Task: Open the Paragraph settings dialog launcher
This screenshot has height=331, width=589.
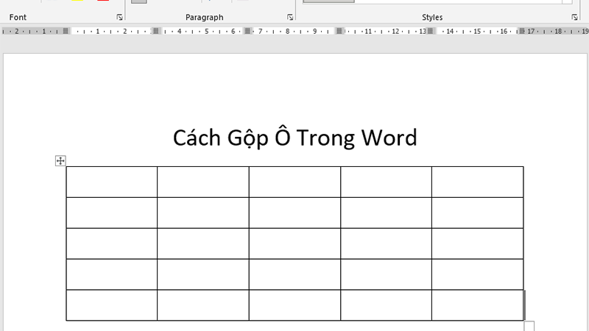Action: click(x=290, y=17)
